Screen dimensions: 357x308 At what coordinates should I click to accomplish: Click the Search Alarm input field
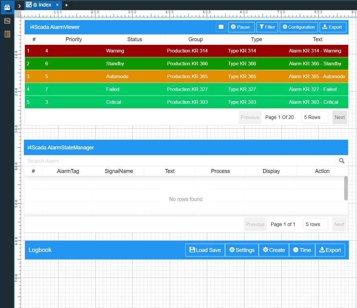[179, 161]
